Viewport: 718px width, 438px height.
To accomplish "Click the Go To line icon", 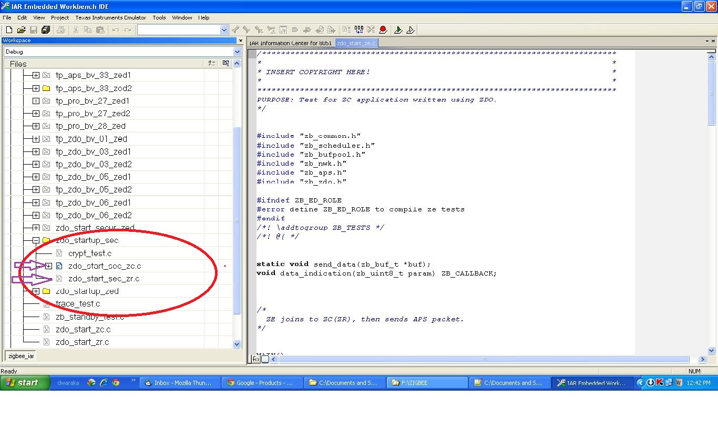I will (x=283, y=30).
